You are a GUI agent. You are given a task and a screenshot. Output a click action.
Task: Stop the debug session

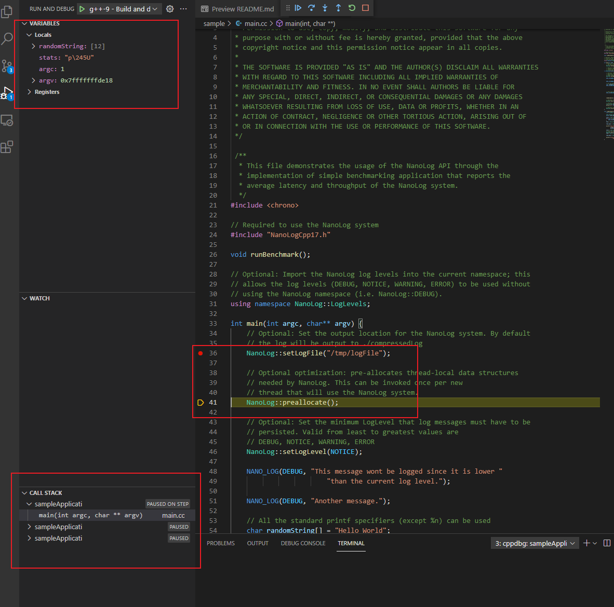(365, 8)
